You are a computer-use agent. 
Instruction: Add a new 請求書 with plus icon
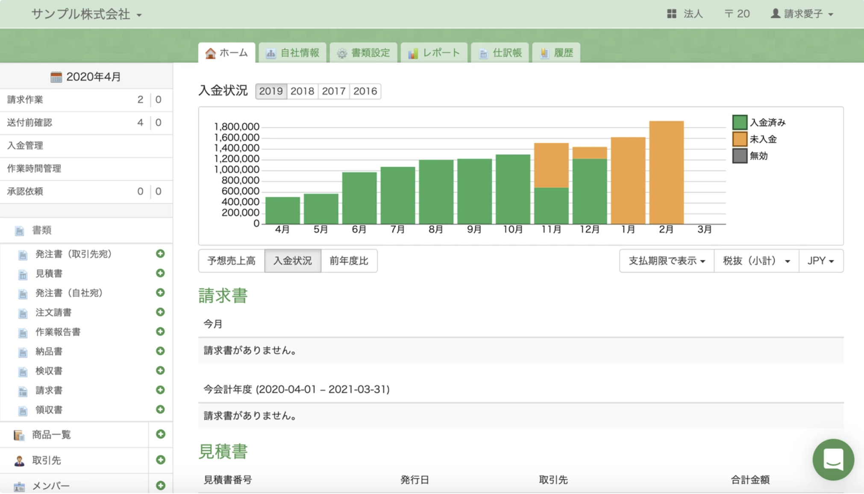160,390
